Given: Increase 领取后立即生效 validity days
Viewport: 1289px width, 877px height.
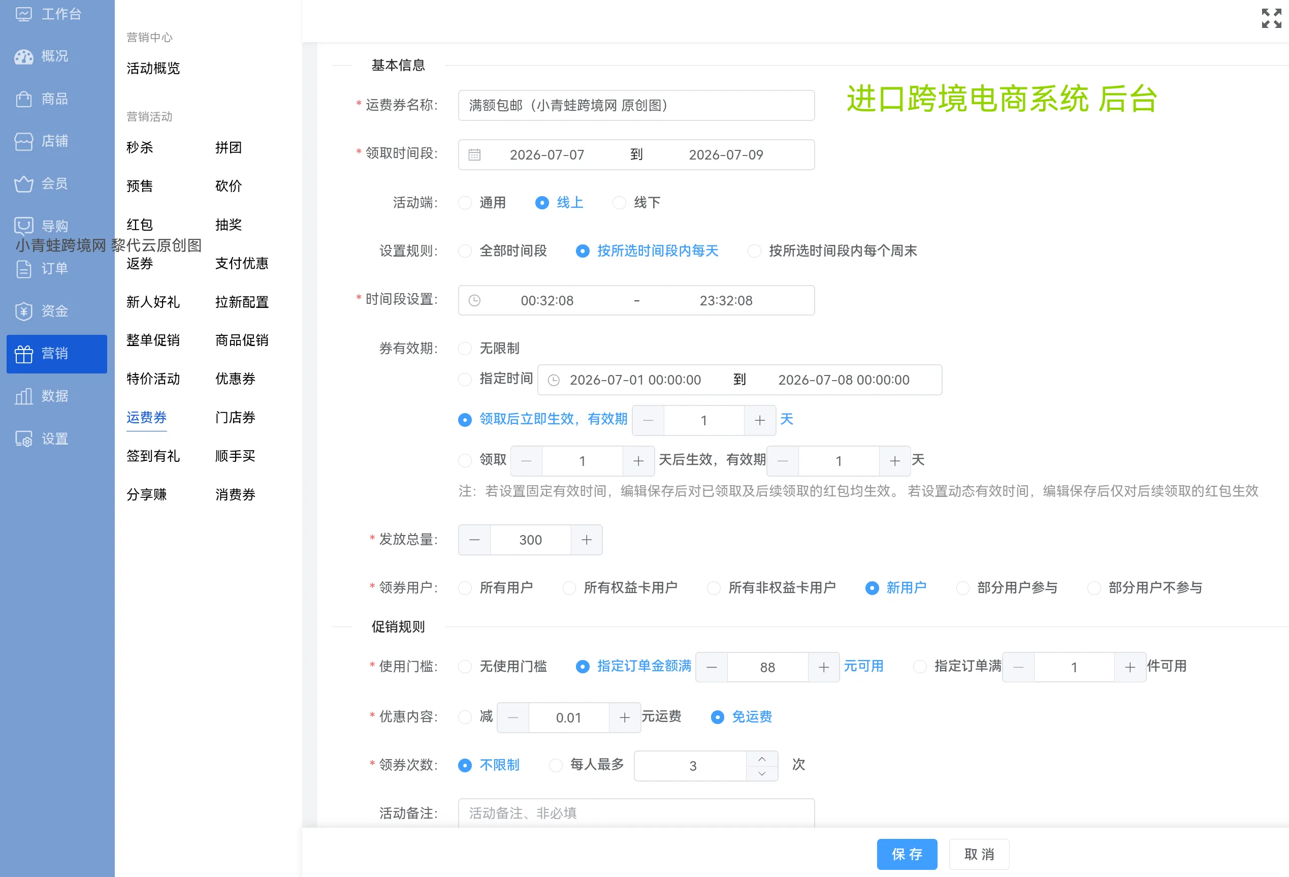Looking at the screenshot, I should [760, 420].
